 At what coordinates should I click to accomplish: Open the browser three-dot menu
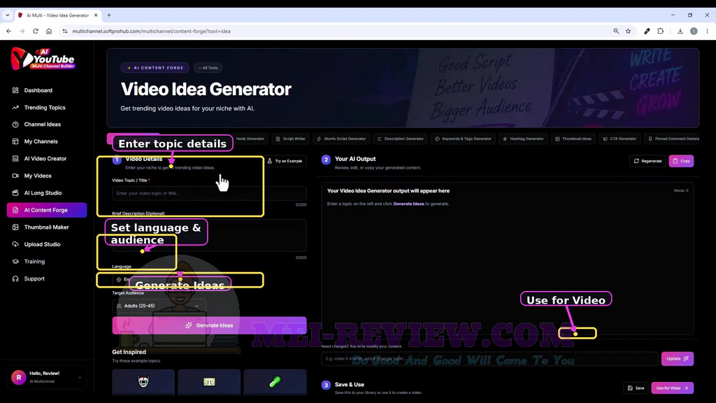pyautogui.click(x=707, y=31)
